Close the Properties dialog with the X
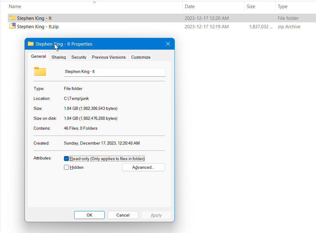316x233 pixels. click(x=168, y=44)
